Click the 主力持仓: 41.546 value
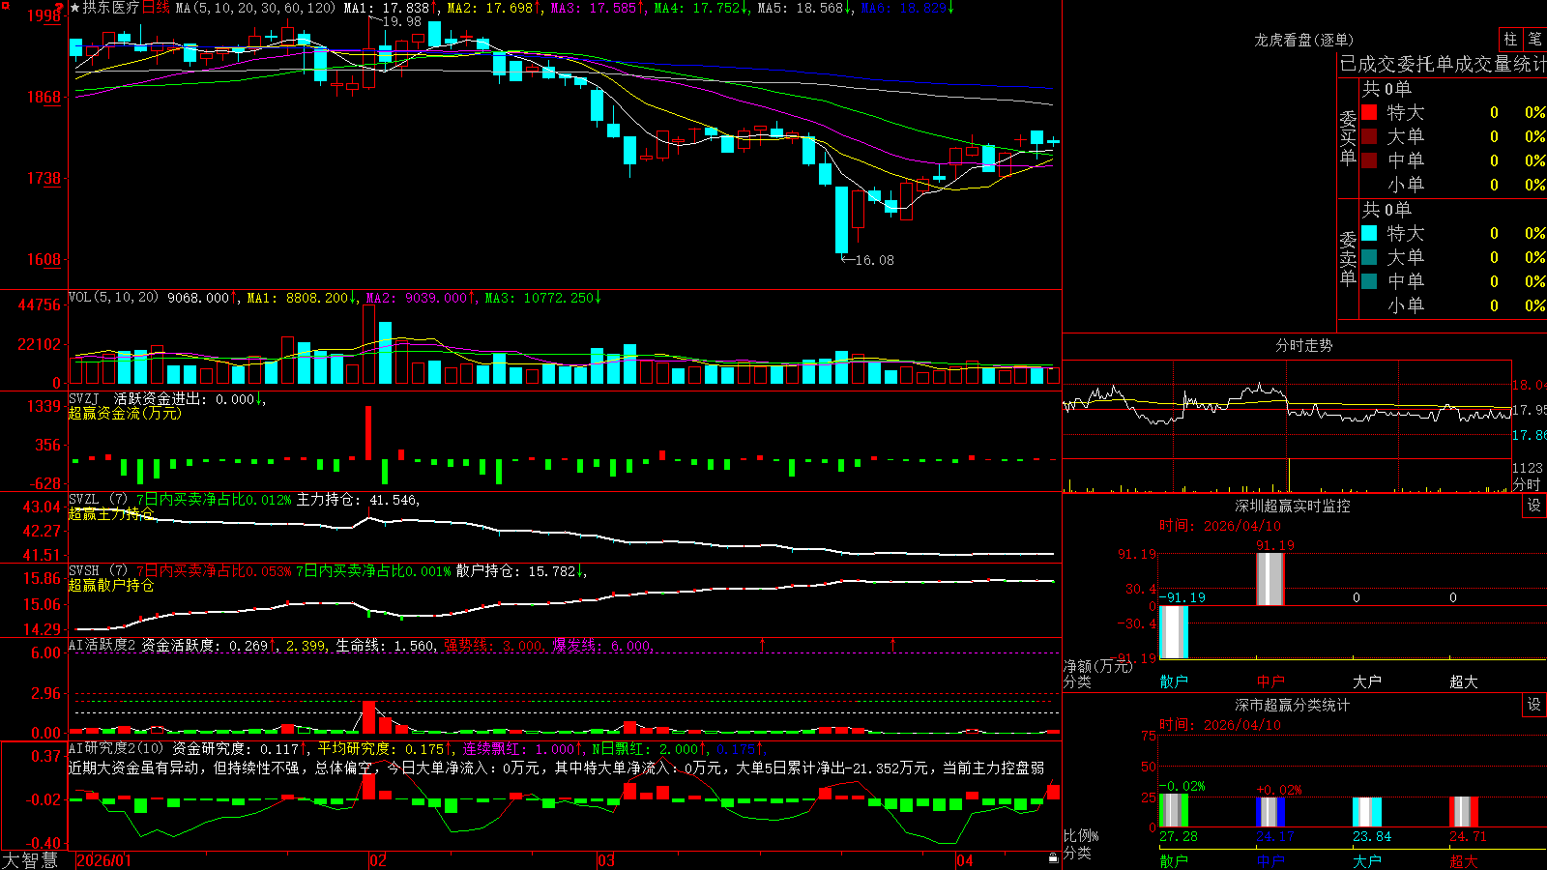The height and width of the screenshot is (870, 1547). click(x=358, y=500)
